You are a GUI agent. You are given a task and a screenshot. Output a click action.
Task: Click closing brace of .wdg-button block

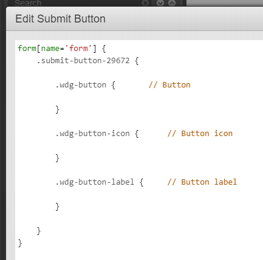coord(57,109)
